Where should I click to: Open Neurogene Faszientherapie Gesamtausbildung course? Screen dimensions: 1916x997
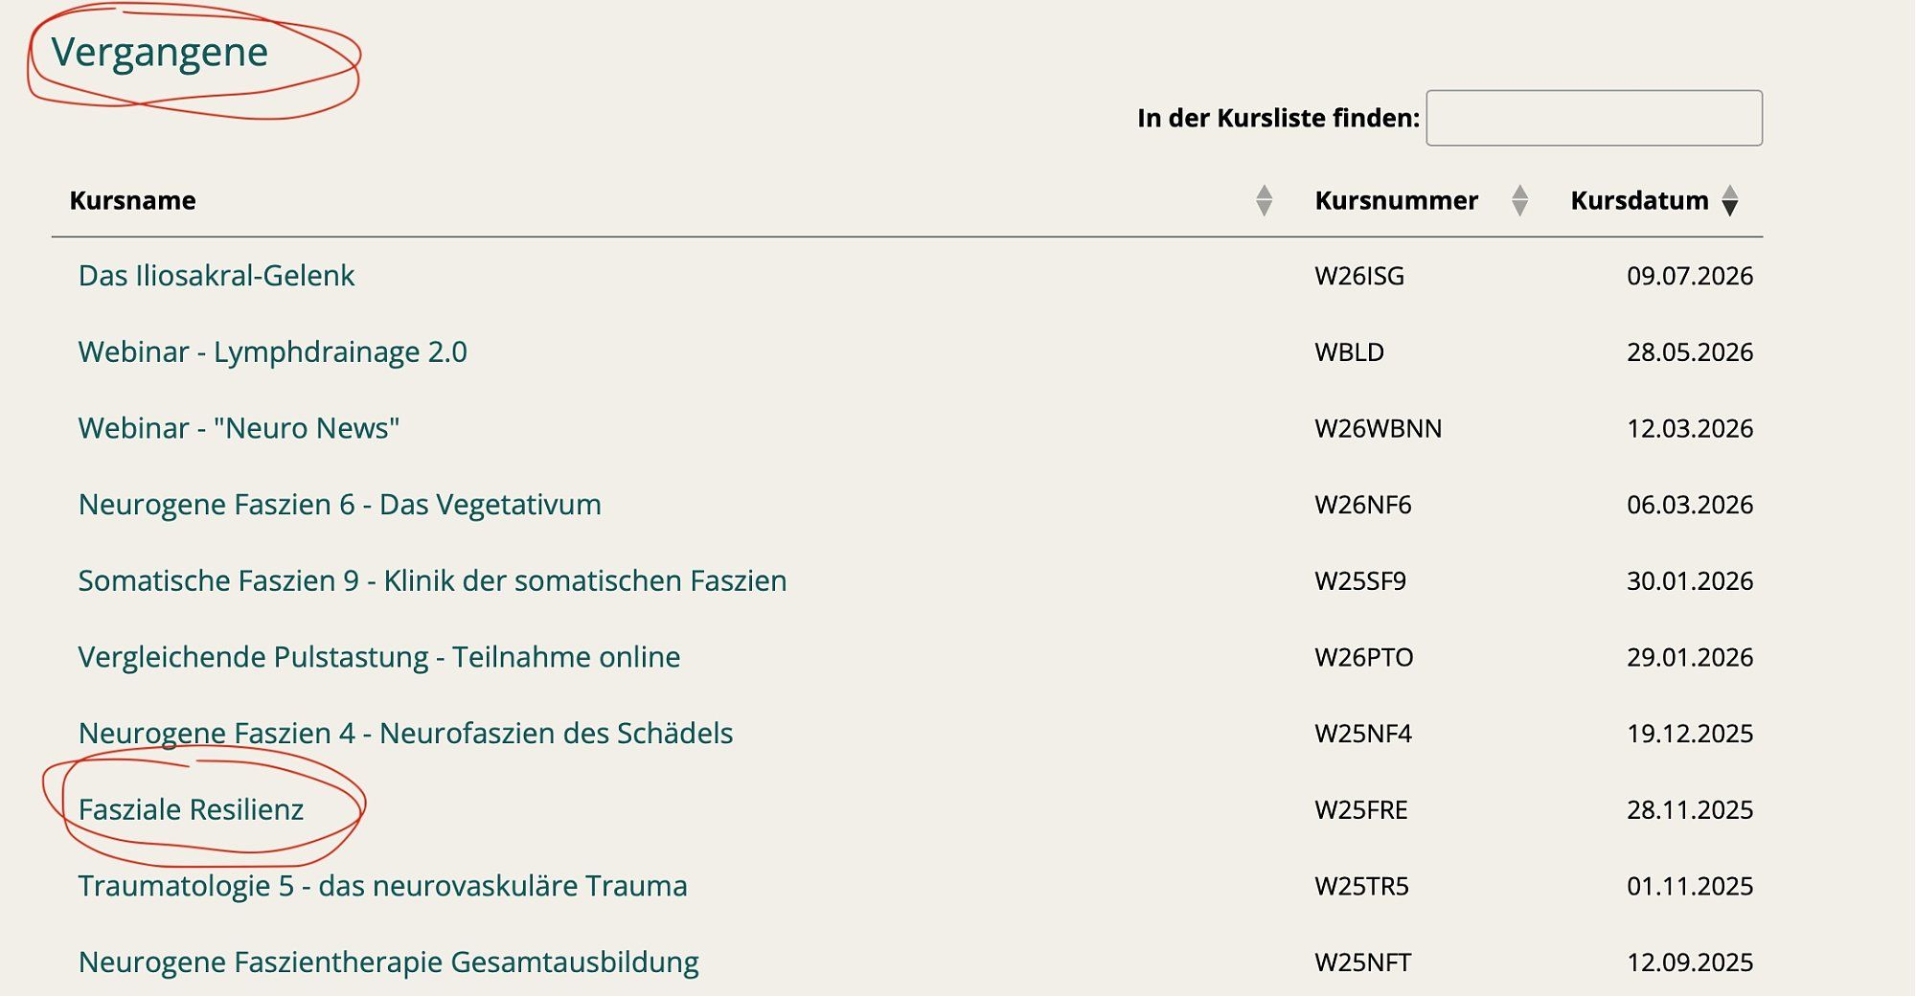(388, 963)
